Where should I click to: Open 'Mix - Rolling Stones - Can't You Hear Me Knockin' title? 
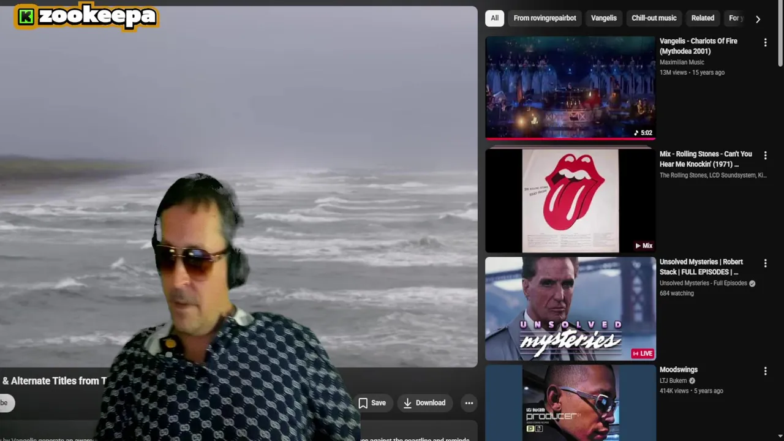[x=706, y=159]
